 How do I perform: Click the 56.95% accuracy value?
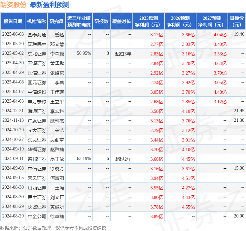click(x=84, y=53)
